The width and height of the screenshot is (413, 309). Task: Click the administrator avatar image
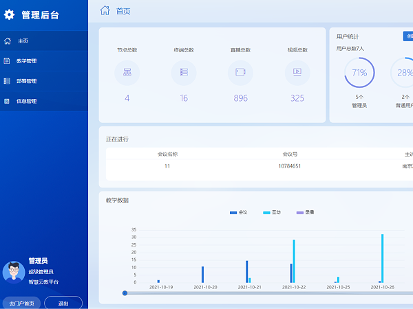tap(14, 272)
